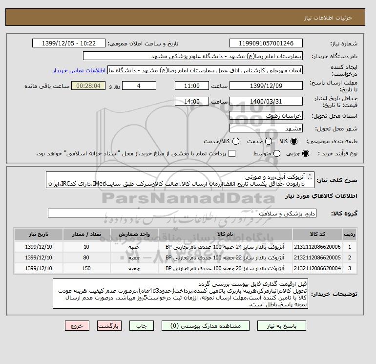The height and width of the screenshot is (364, 376).
Task: Click the countdown timer 00:28:04
Action: pyautogui.click(x=88, y=86)
